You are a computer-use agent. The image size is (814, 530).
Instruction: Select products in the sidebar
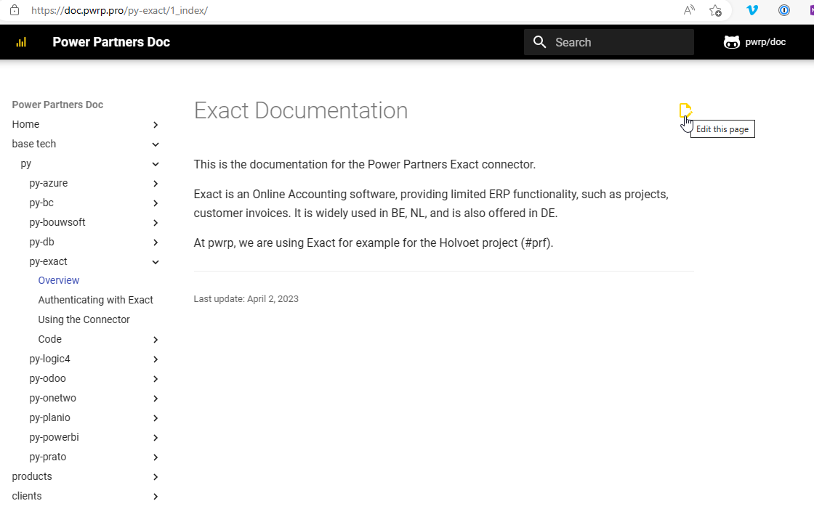pos(32,476)
